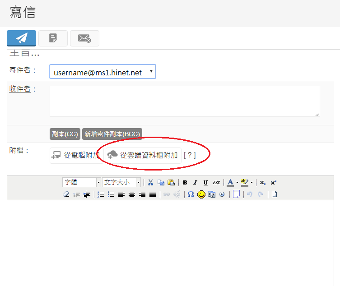Viewport: 340px width, 286px height.
Task: Add a 新增密件副本(BCC) field
Action: coord(112,134)
